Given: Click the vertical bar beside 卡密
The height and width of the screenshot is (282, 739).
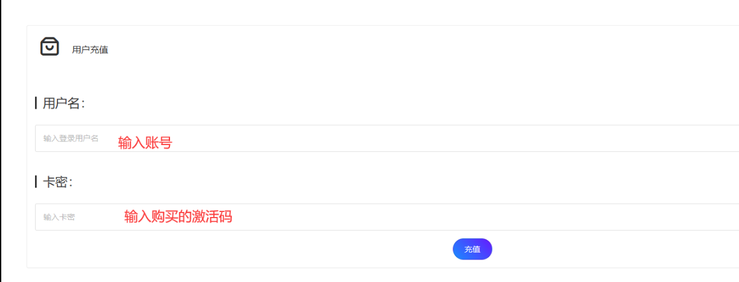Looking at the screenshot, I should pyautogui.click(x=36, y=182).
